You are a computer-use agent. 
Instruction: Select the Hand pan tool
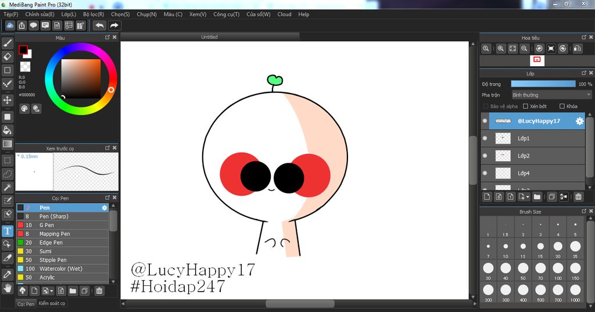tap(7, 288)
